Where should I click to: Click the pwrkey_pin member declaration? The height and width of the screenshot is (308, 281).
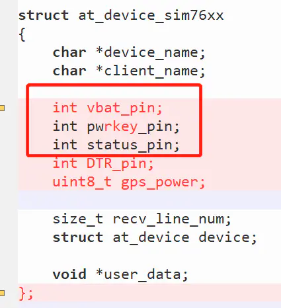(x=116, y=127)
